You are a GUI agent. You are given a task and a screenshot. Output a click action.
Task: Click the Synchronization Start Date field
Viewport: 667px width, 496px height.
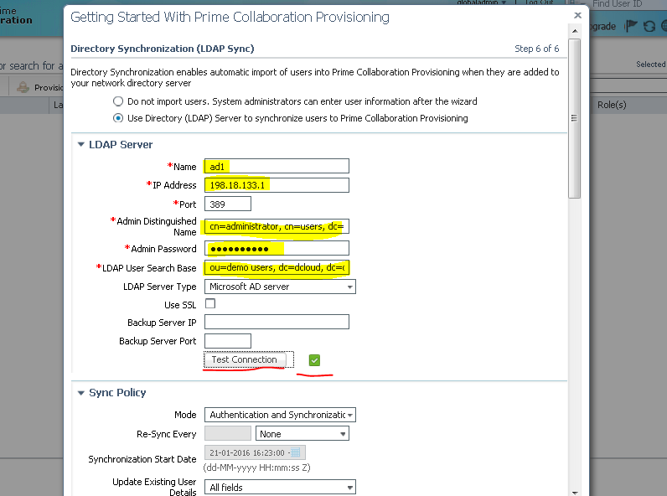click(255, 452)
